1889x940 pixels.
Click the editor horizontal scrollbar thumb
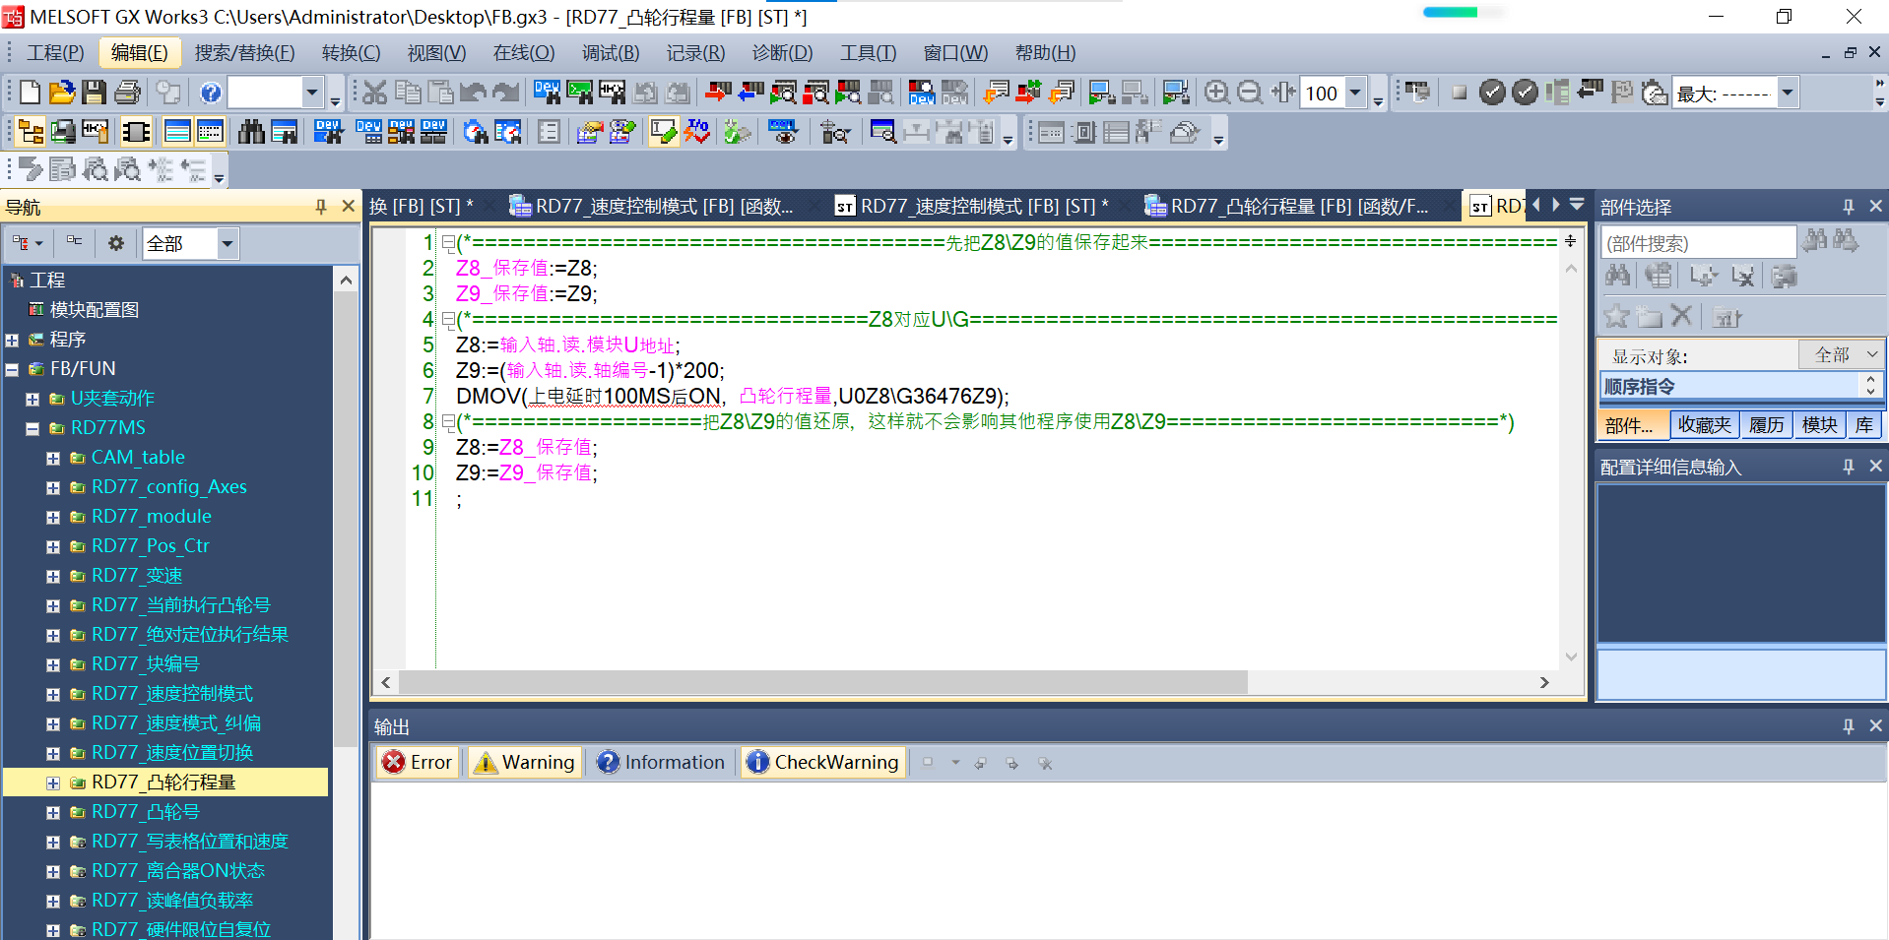coord(822,682)
